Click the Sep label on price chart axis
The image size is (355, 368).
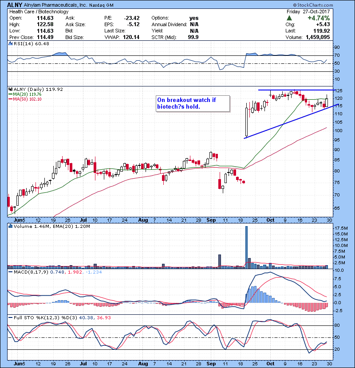coord(211,220)
